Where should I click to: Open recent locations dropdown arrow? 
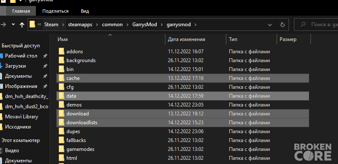coord(13,25)
